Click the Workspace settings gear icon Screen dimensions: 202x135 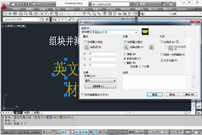tap(42, 19)
